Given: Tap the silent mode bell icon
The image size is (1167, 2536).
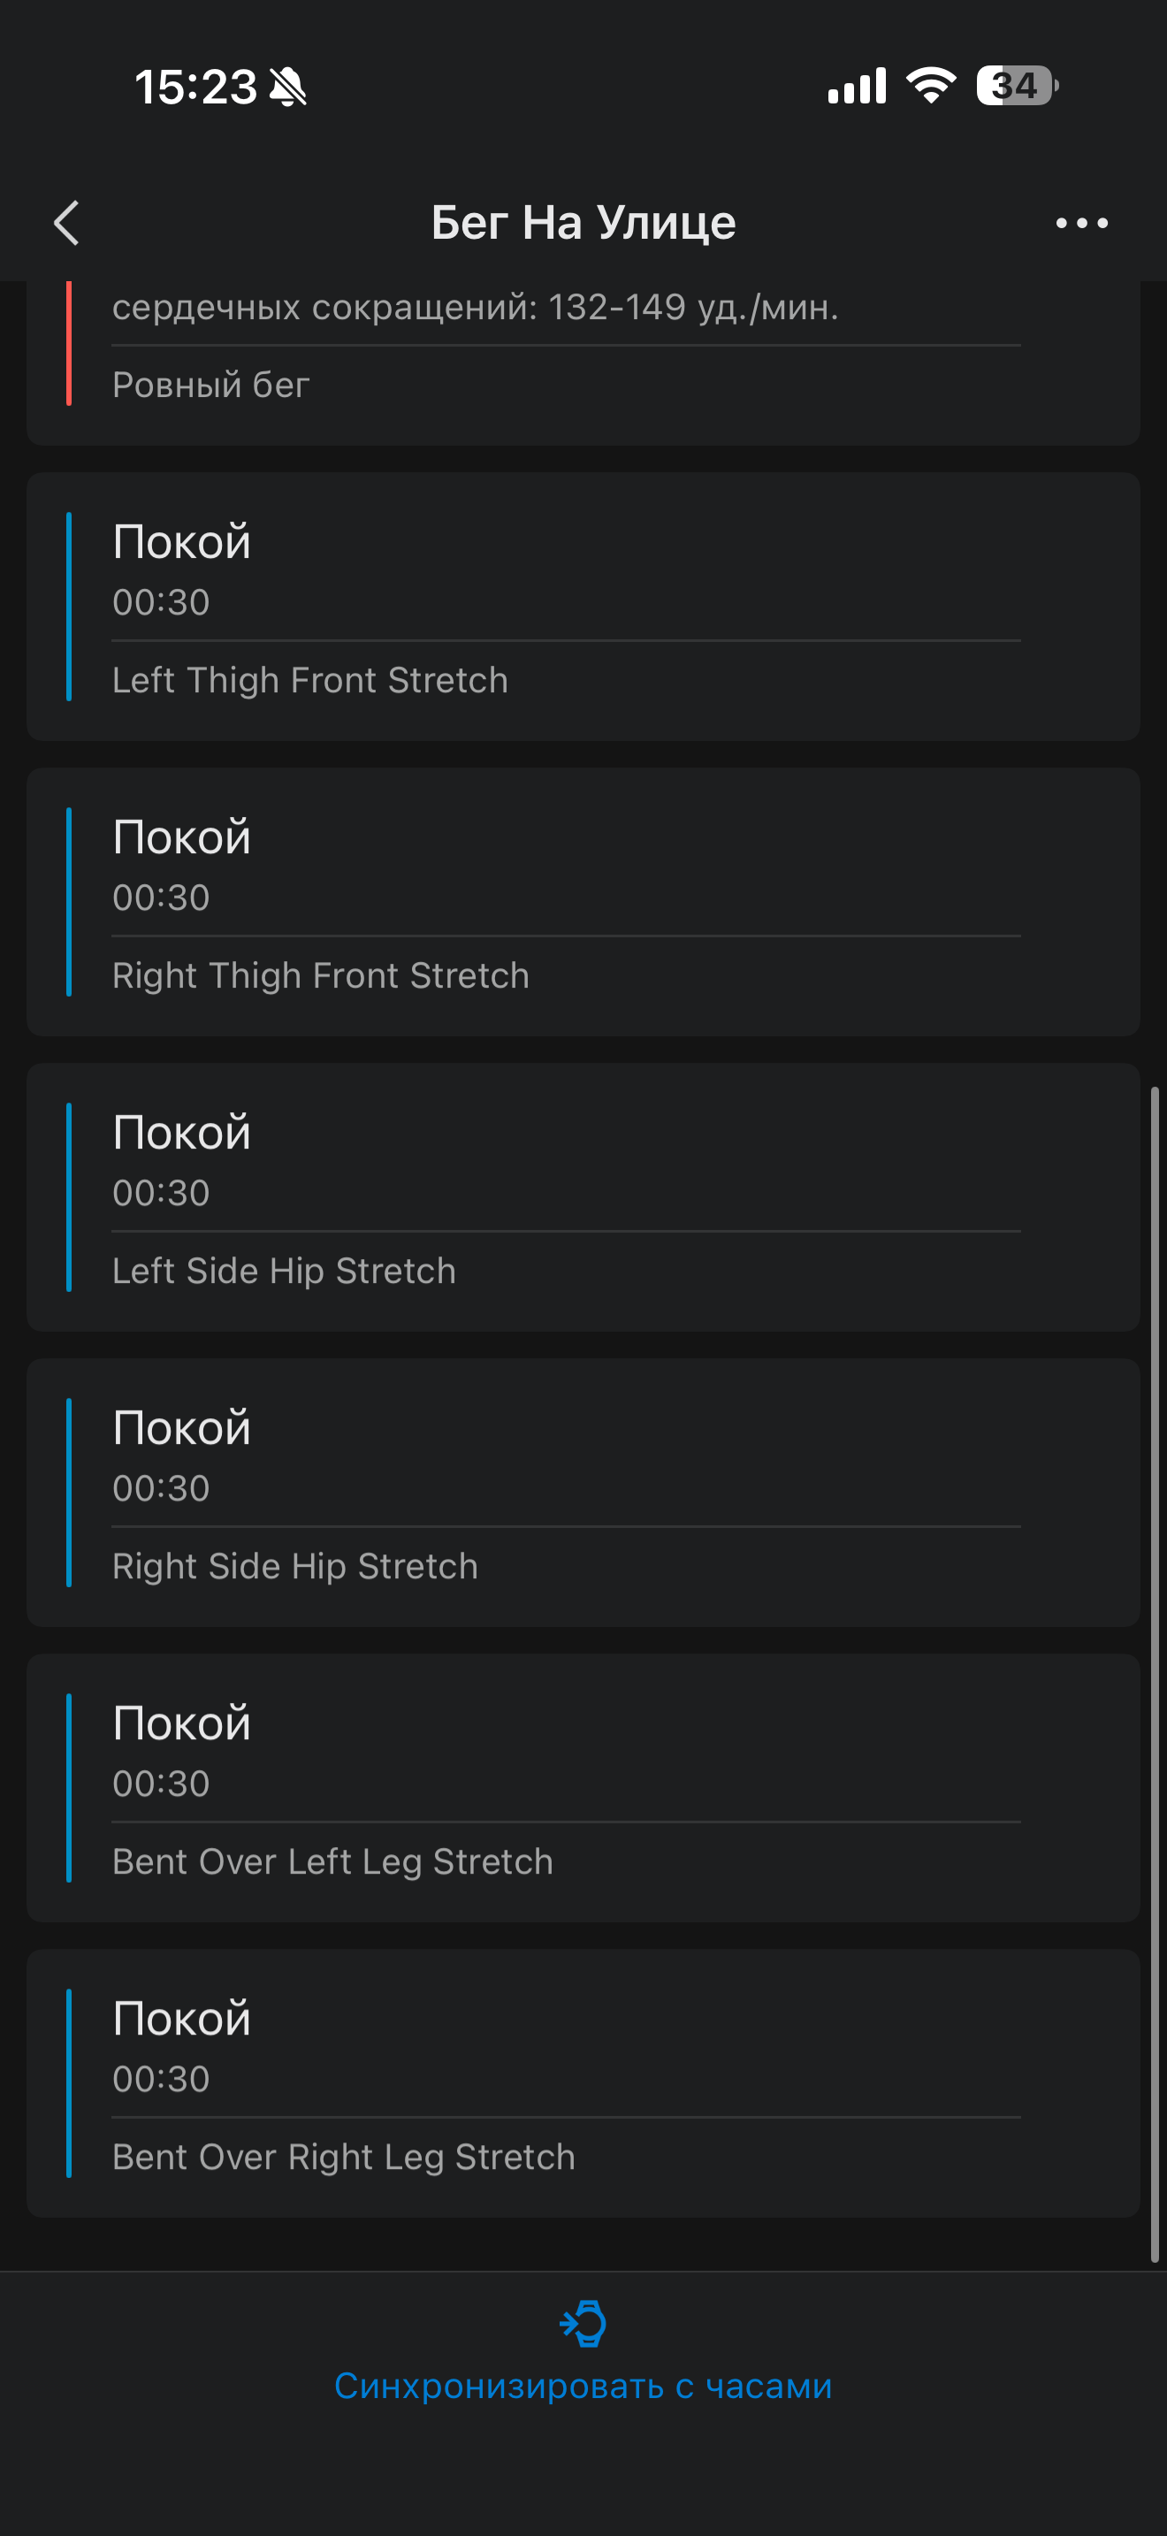Looking at the screenshot, I should coord(288,87).
